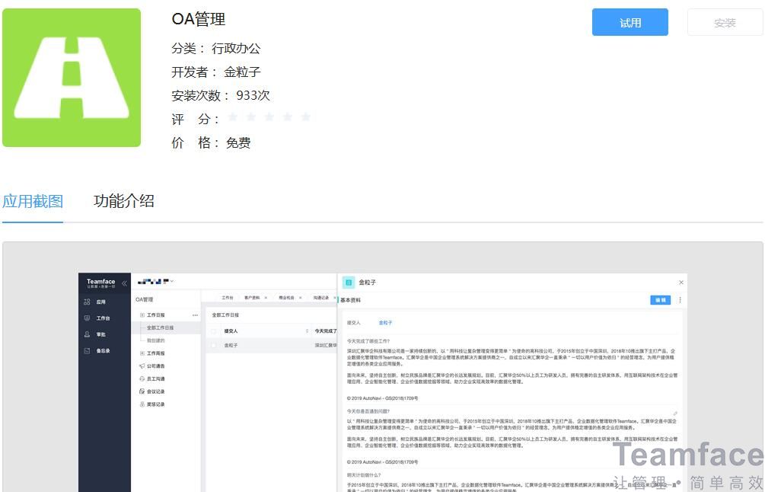The height and width of the screenshot is (492, 765).
Task: Click the blue 试用 trial button
Action: point(630,22)
